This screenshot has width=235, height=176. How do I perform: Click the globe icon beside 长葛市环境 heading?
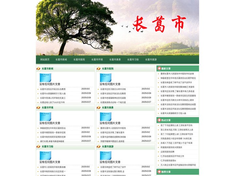39,108
